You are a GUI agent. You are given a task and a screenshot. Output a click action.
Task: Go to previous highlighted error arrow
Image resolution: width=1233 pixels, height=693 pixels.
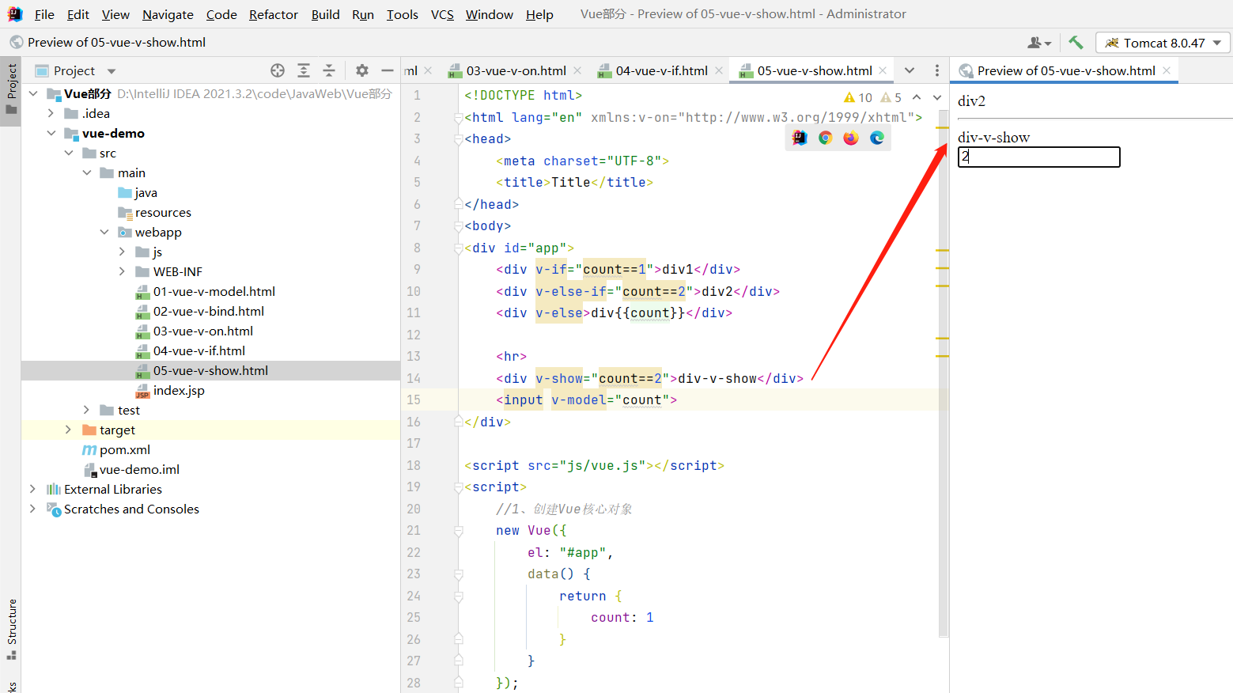pos(917,97)
